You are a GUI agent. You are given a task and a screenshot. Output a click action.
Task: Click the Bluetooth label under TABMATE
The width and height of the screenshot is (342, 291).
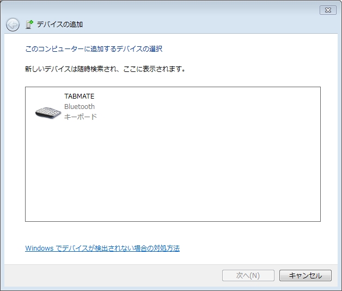click(x=80, y=107)
